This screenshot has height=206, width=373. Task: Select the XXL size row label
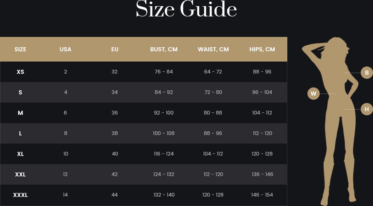(20, 174)
